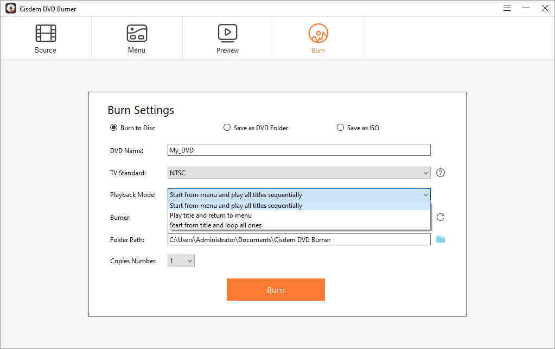
Task: Refresh the burner list with the reload icon
Action: point(441,217)
